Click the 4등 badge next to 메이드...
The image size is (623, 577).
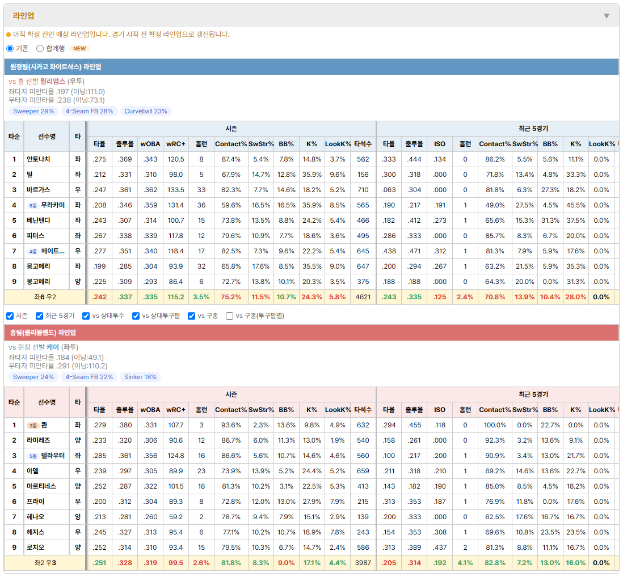pos(33,252)
